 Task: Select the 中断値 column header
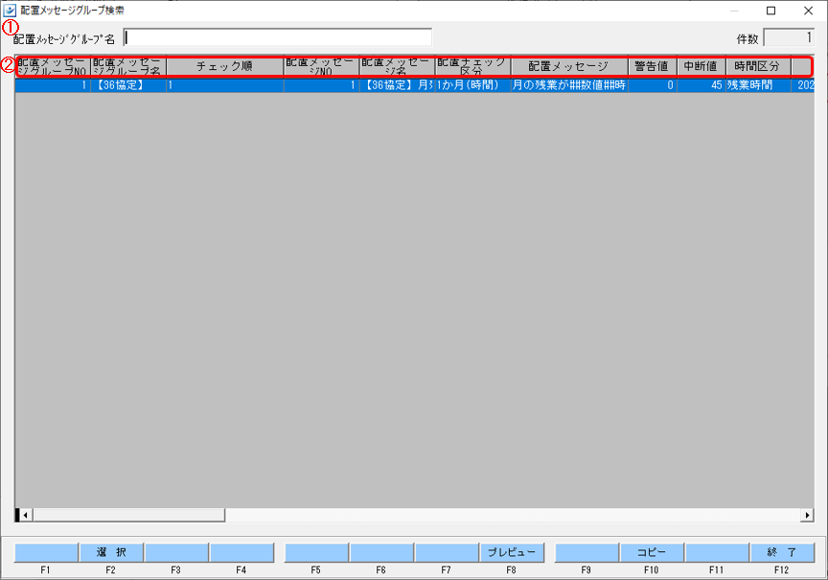tap(701, 66)
